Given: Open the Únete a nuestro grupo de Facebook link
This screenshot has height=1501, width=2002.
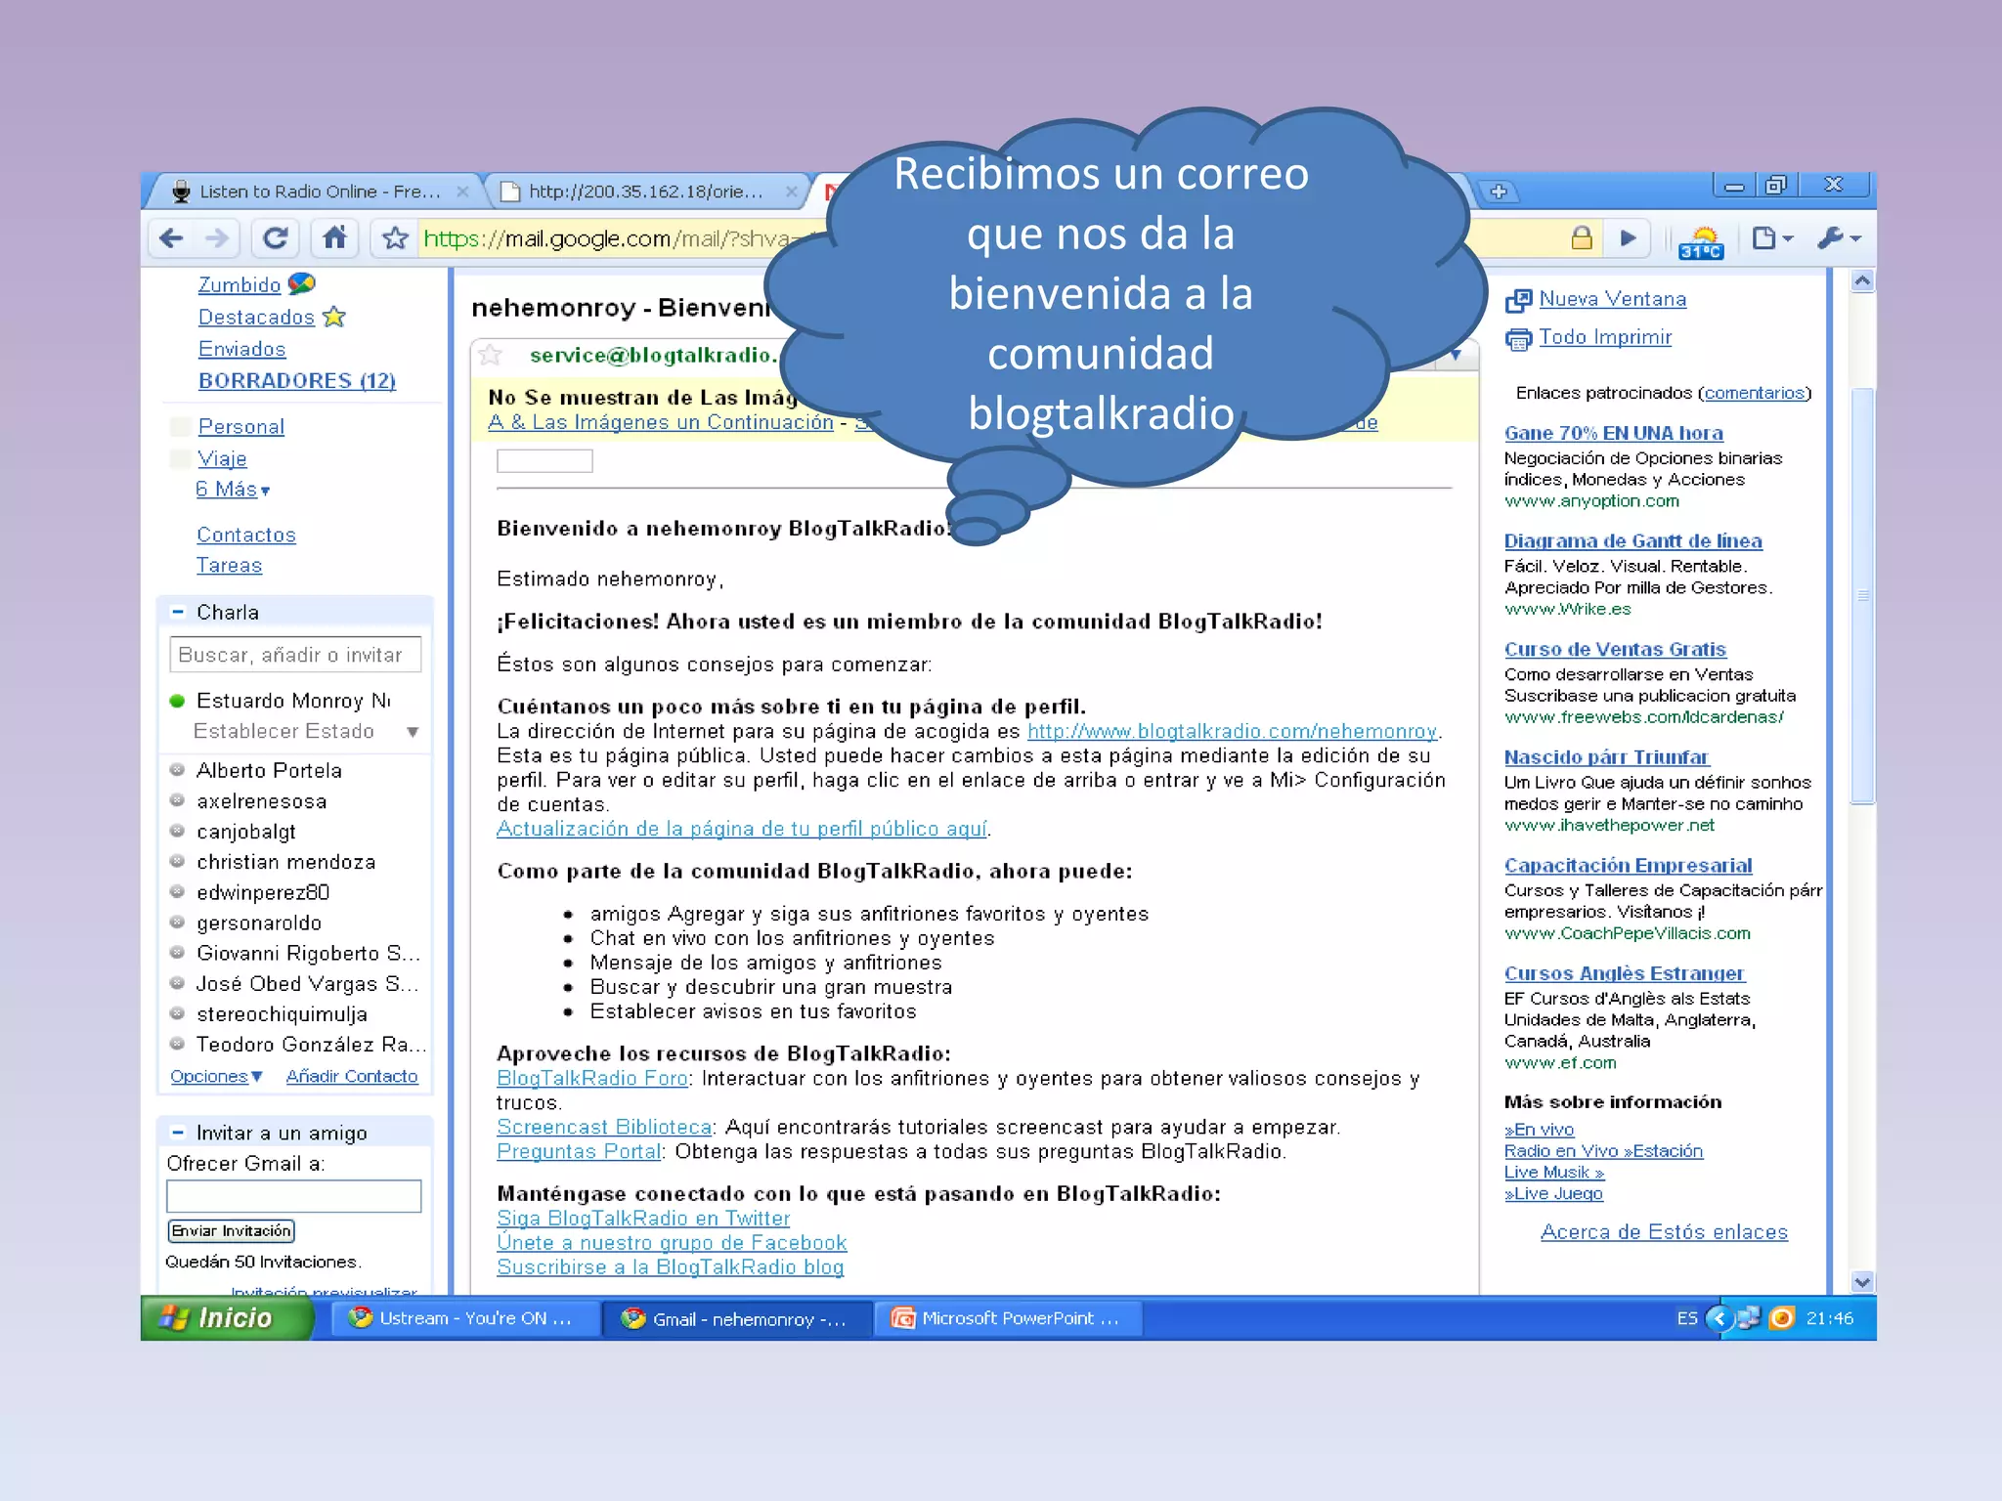Looking at the screenshot, I should [x=672, y=1242].
